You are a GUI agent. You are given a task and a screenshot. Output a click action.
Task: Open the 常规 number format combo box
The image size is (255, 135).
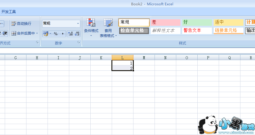[61, 23]
